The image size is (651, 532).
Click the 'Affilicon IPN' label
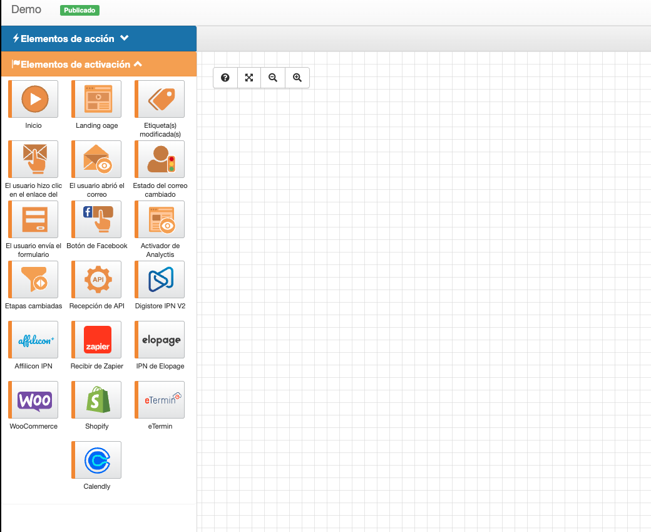(34, 366)
